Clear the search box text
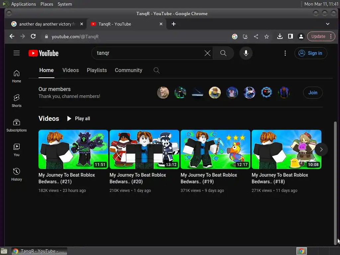340x255 pixels. (207, 53)
